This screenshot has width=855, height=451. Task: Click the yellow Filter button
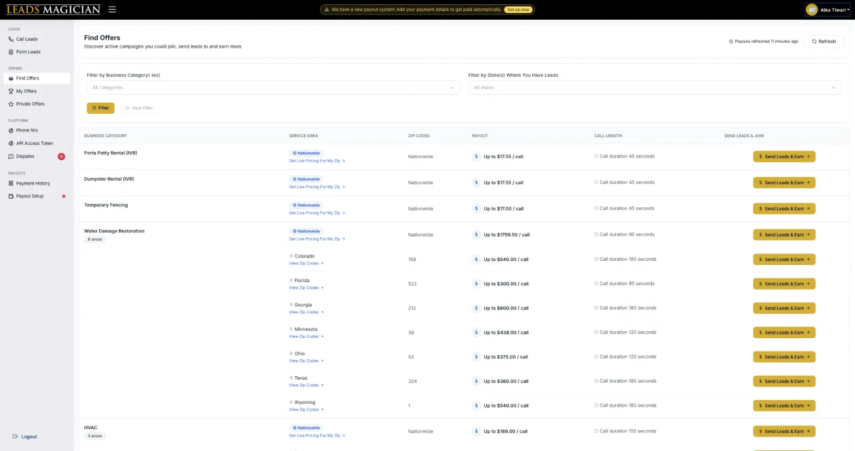[100, 108]
